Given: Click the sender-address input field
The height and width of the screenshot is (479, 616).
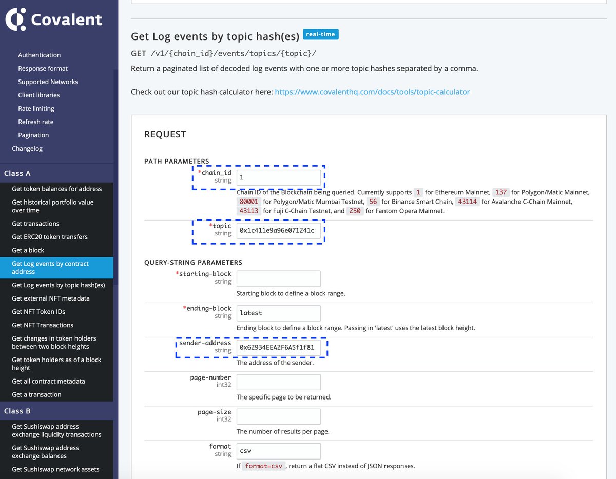Looking at the screenshot, I should (279, 348).
